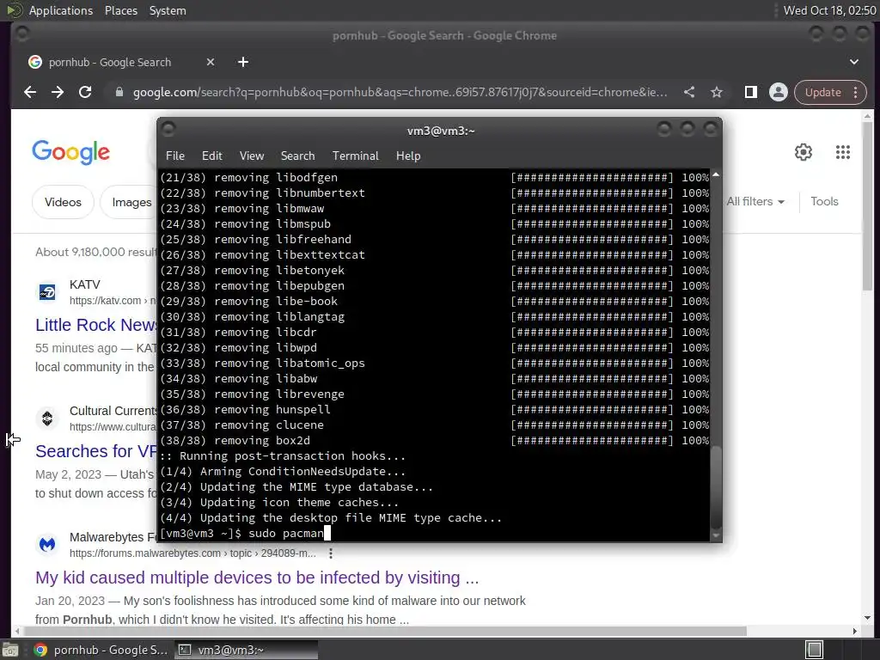Click the '(36/38) removing hunspell' line

434,410
